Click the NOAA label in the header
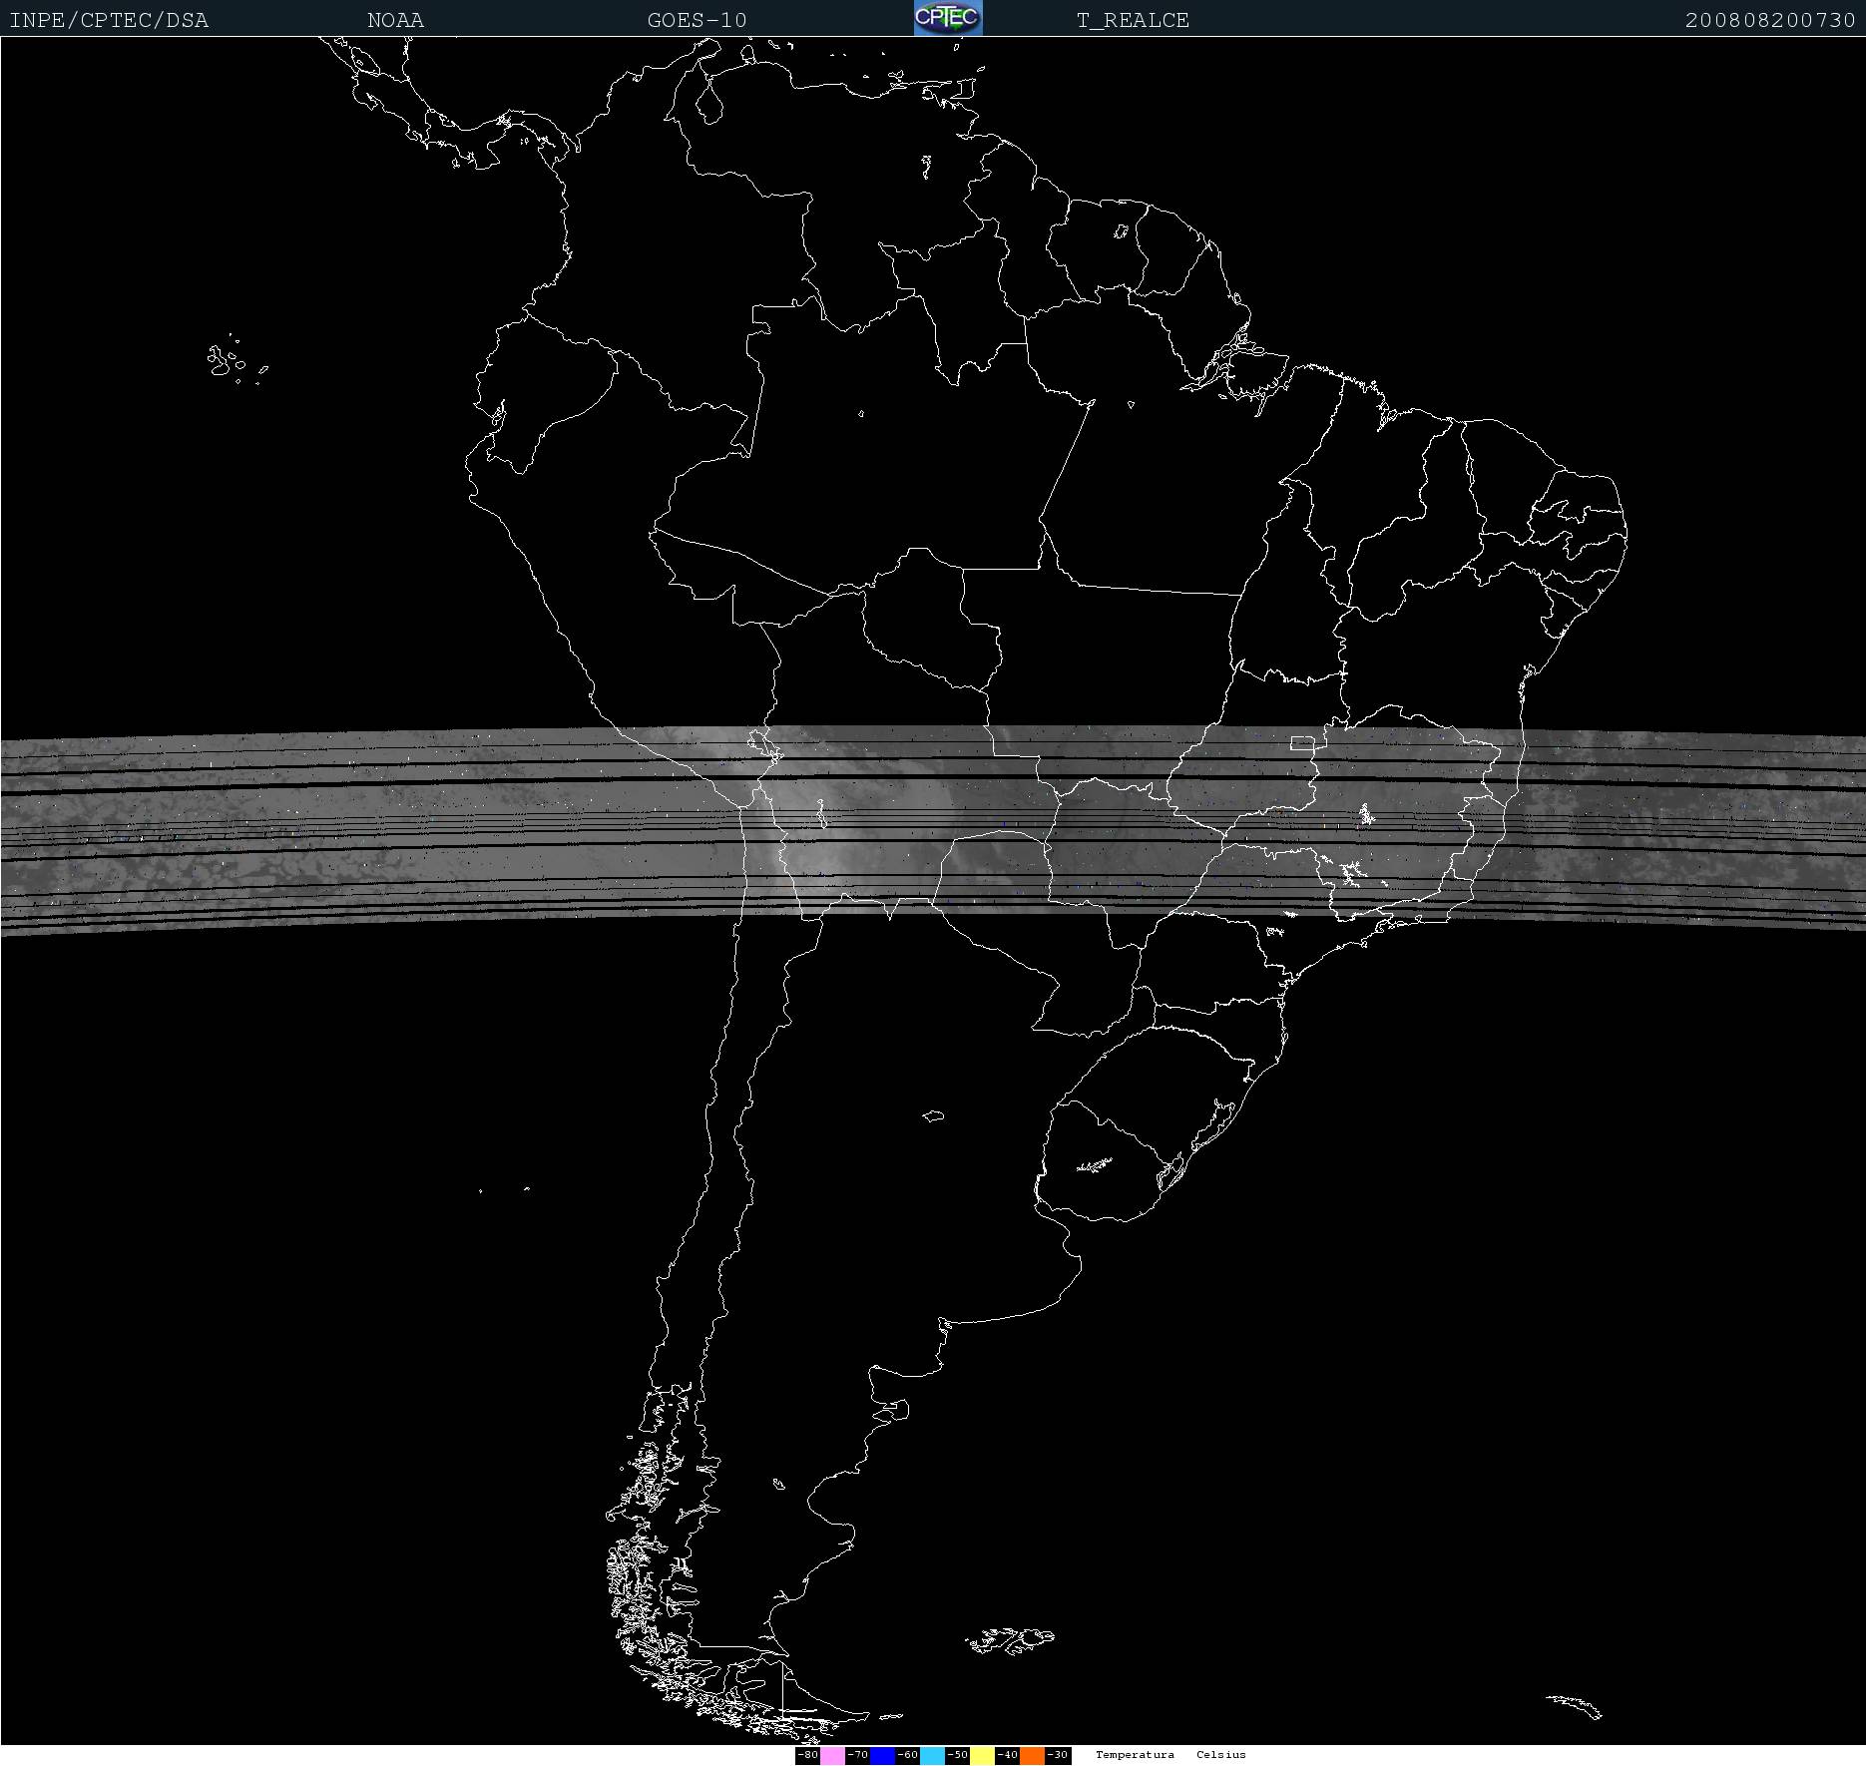The height and width of the screenshot is (1766, 1866). pyautogui.click(x=395, y=20)
